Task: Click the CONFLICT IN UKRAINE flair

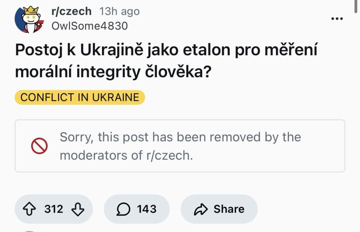Action: 79,97
